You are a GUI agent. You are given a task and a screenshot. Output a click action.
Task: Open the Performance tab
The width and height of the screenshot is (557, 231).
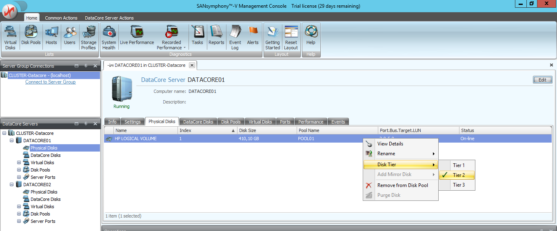point(311,122)
